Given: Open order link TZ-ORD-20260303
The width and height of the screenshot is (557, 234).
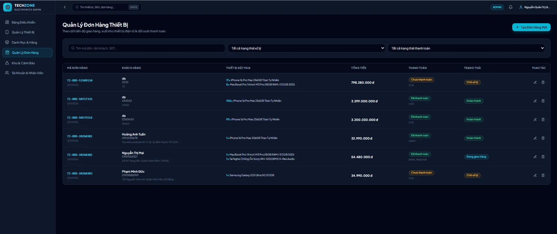Looking at the screenshot, I should click(80, 174).
